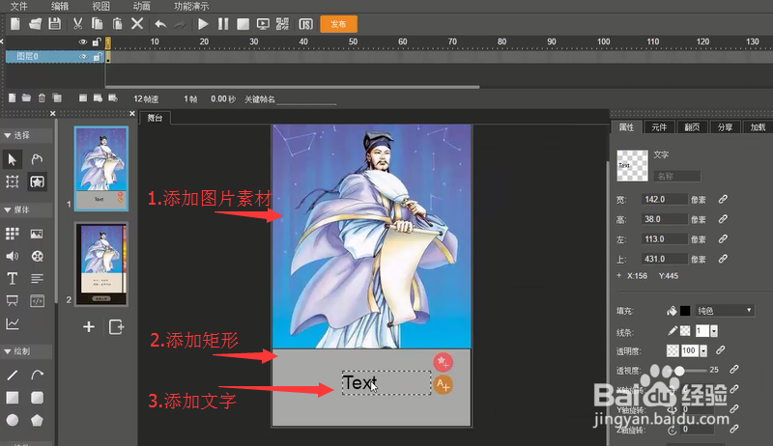Viewport: 773px width, 446px height.
Task: Generate QR code preview
Action: pos(282,23)
